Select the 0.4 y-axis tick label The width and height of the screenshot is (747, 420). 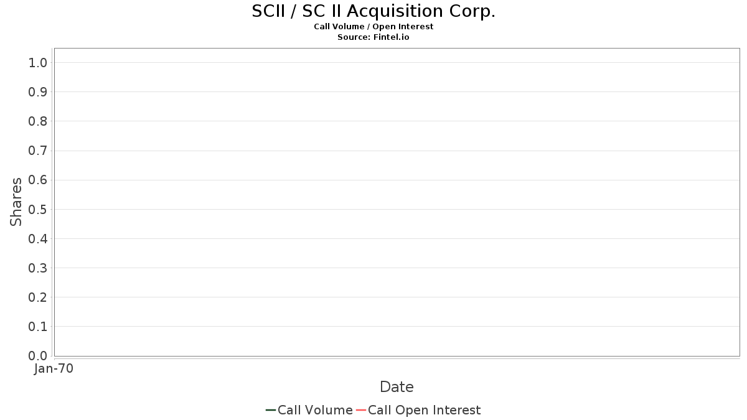click(x=38, y=239)
